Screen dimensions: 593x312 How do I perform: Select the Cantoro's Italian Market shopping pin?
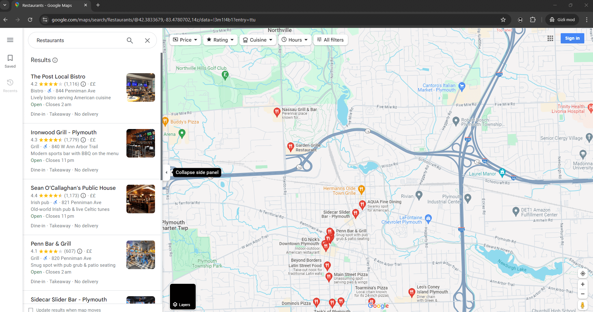pos(462,87)
